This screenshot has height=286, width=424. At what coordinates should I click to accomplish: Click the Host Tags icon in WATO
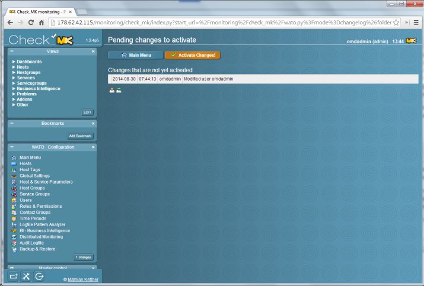pyautogui.click(x=14, y=170)
